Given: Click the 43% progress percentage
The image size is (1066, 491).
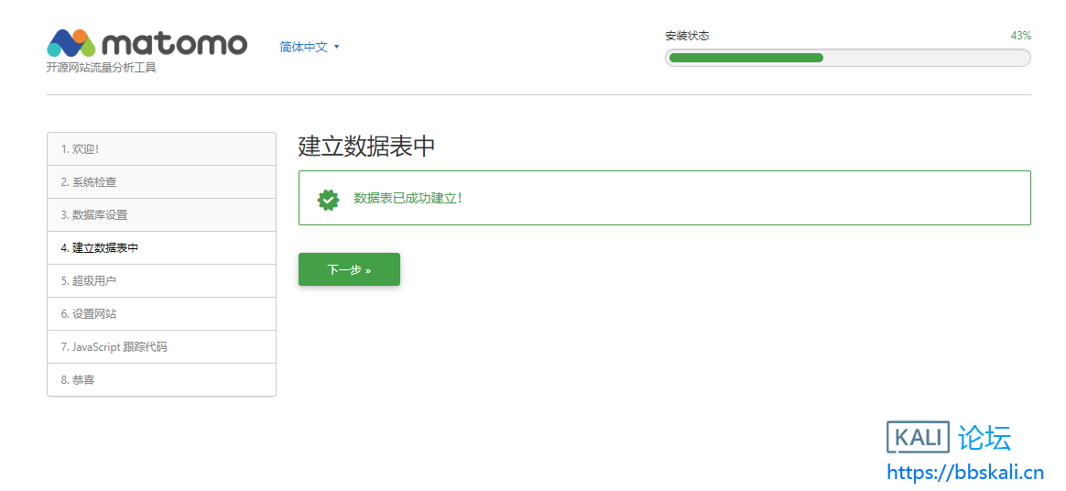Looking at the screenshot, I should point(1020,36).
